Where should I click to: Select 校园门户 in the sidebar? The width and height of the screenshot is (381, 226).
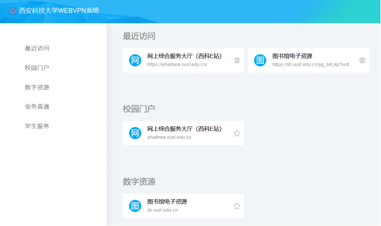pyautogui.click(x=37, y=67)
